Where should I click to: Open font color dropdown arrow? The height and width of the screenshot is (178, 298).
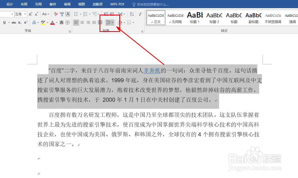pyautogui.click(x=57, y=22)
